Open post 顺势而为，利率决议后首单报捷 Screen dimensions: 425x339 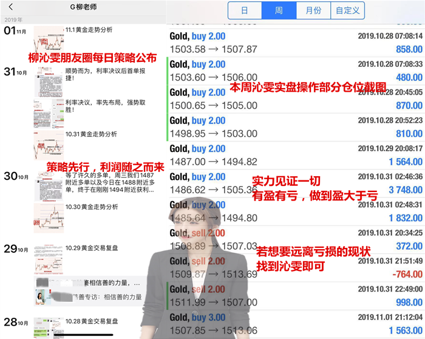pos(106,74)
